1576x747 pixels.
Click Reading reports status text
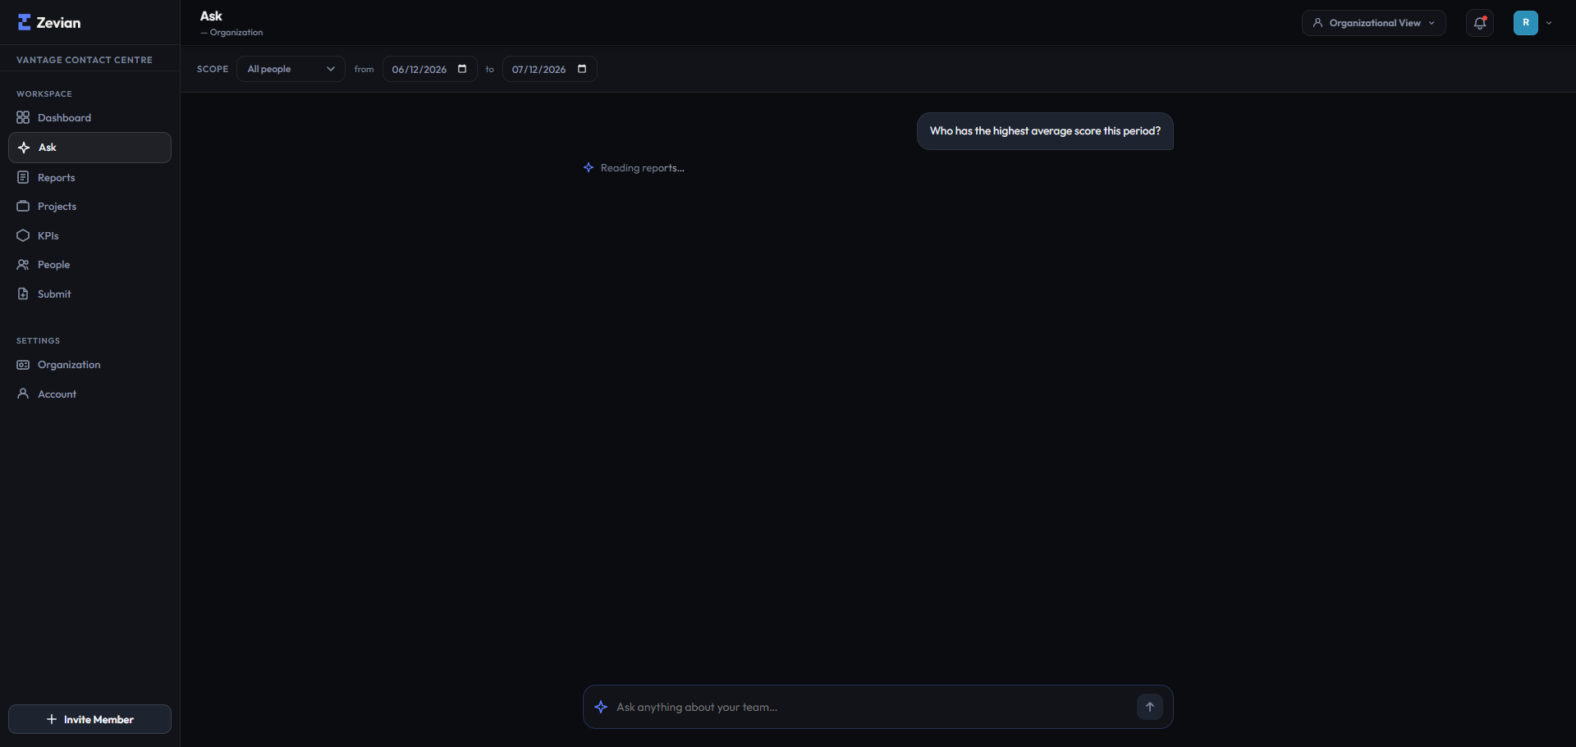click(642, 167)
